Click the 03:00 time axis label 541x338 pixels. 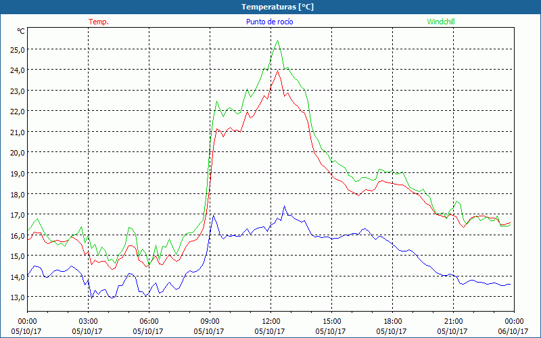88,322
